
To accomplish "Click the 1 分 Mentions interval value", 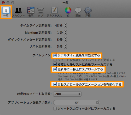I will tap(60, 33).
